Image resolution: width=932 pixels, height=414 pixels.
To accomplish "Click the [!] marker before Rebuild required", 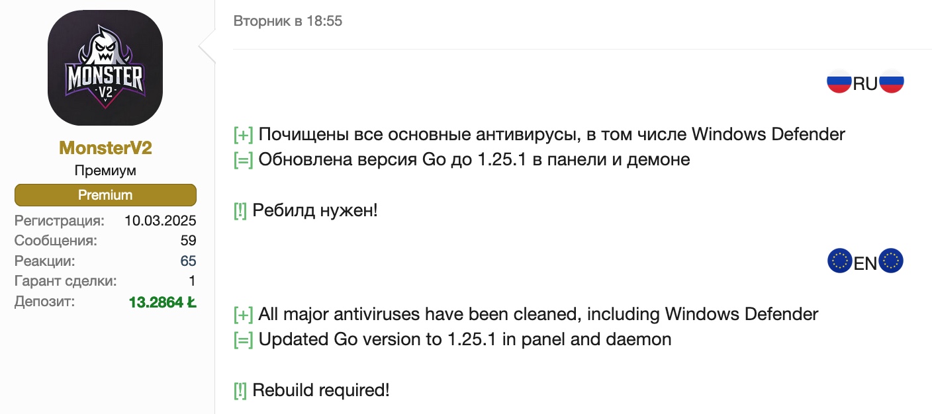I will (x=240, y=391).
